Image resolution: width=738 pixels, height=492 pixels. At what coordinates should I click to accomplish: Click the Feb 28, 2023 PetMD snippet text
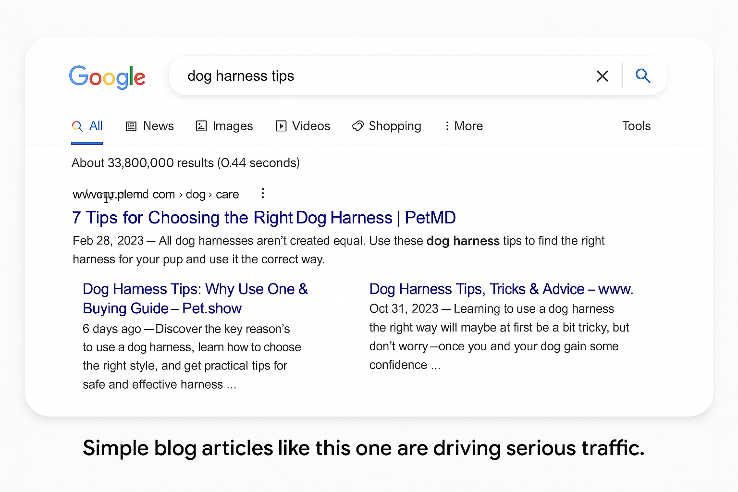tap(338, 250)
